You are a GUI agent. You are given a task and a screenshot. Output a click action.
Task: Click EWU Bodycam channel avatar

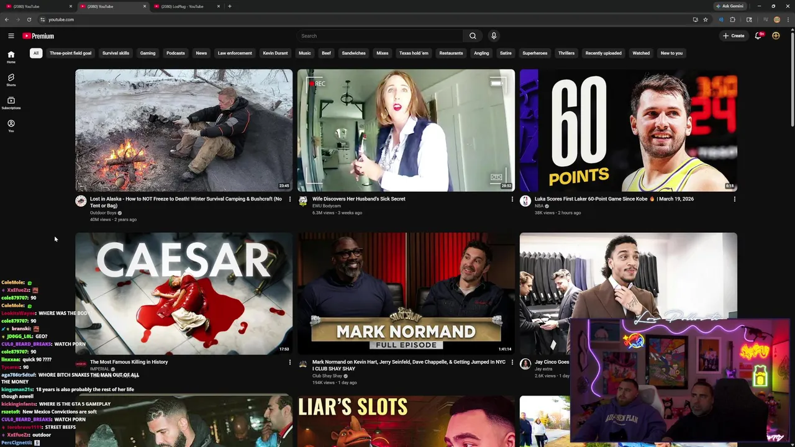click(303, 201)
